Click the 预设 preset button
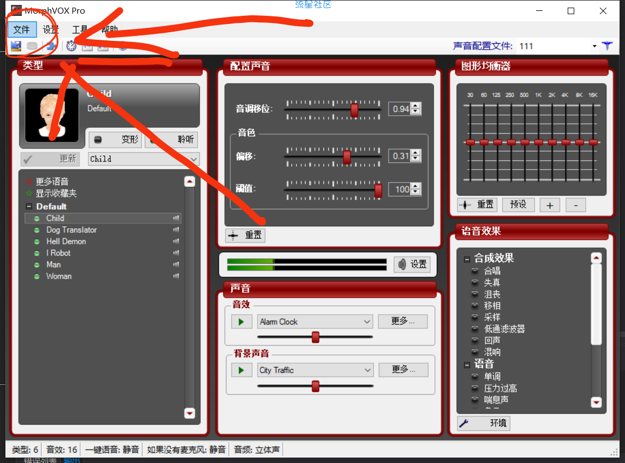This screenshot has width=625, height=463. (x=518, y=205)
